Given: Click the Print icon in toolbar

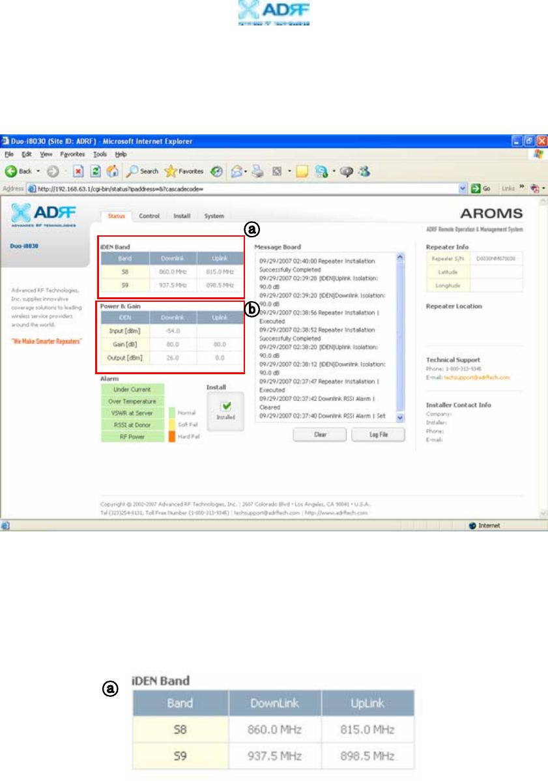Looking at the screenshot, I should tap(257, 171).
